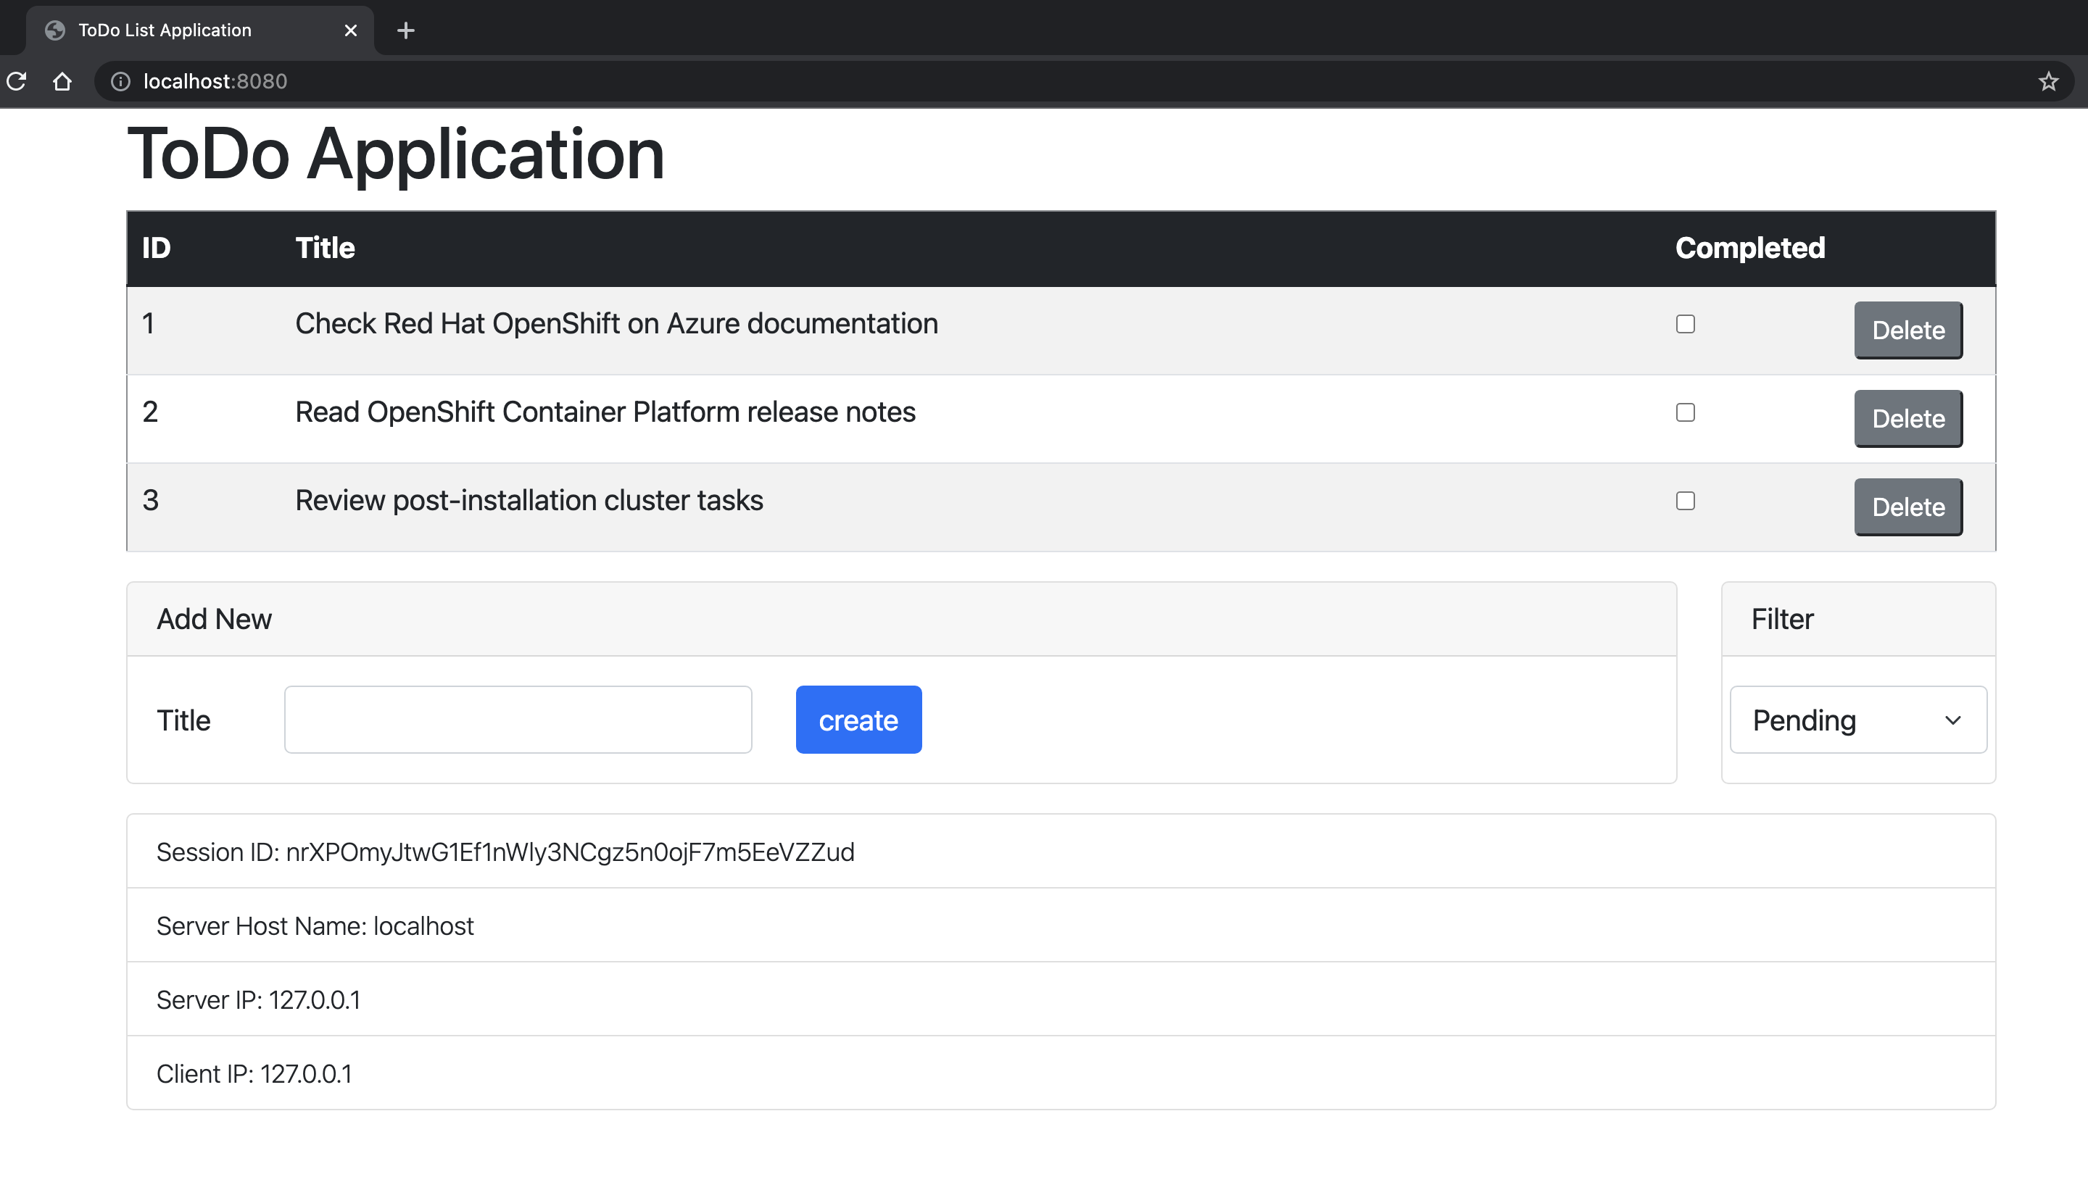This screenshot has width=2088, height=1190.
Task: Click the browser bookmark star icon
Action: coord(2050,82)
